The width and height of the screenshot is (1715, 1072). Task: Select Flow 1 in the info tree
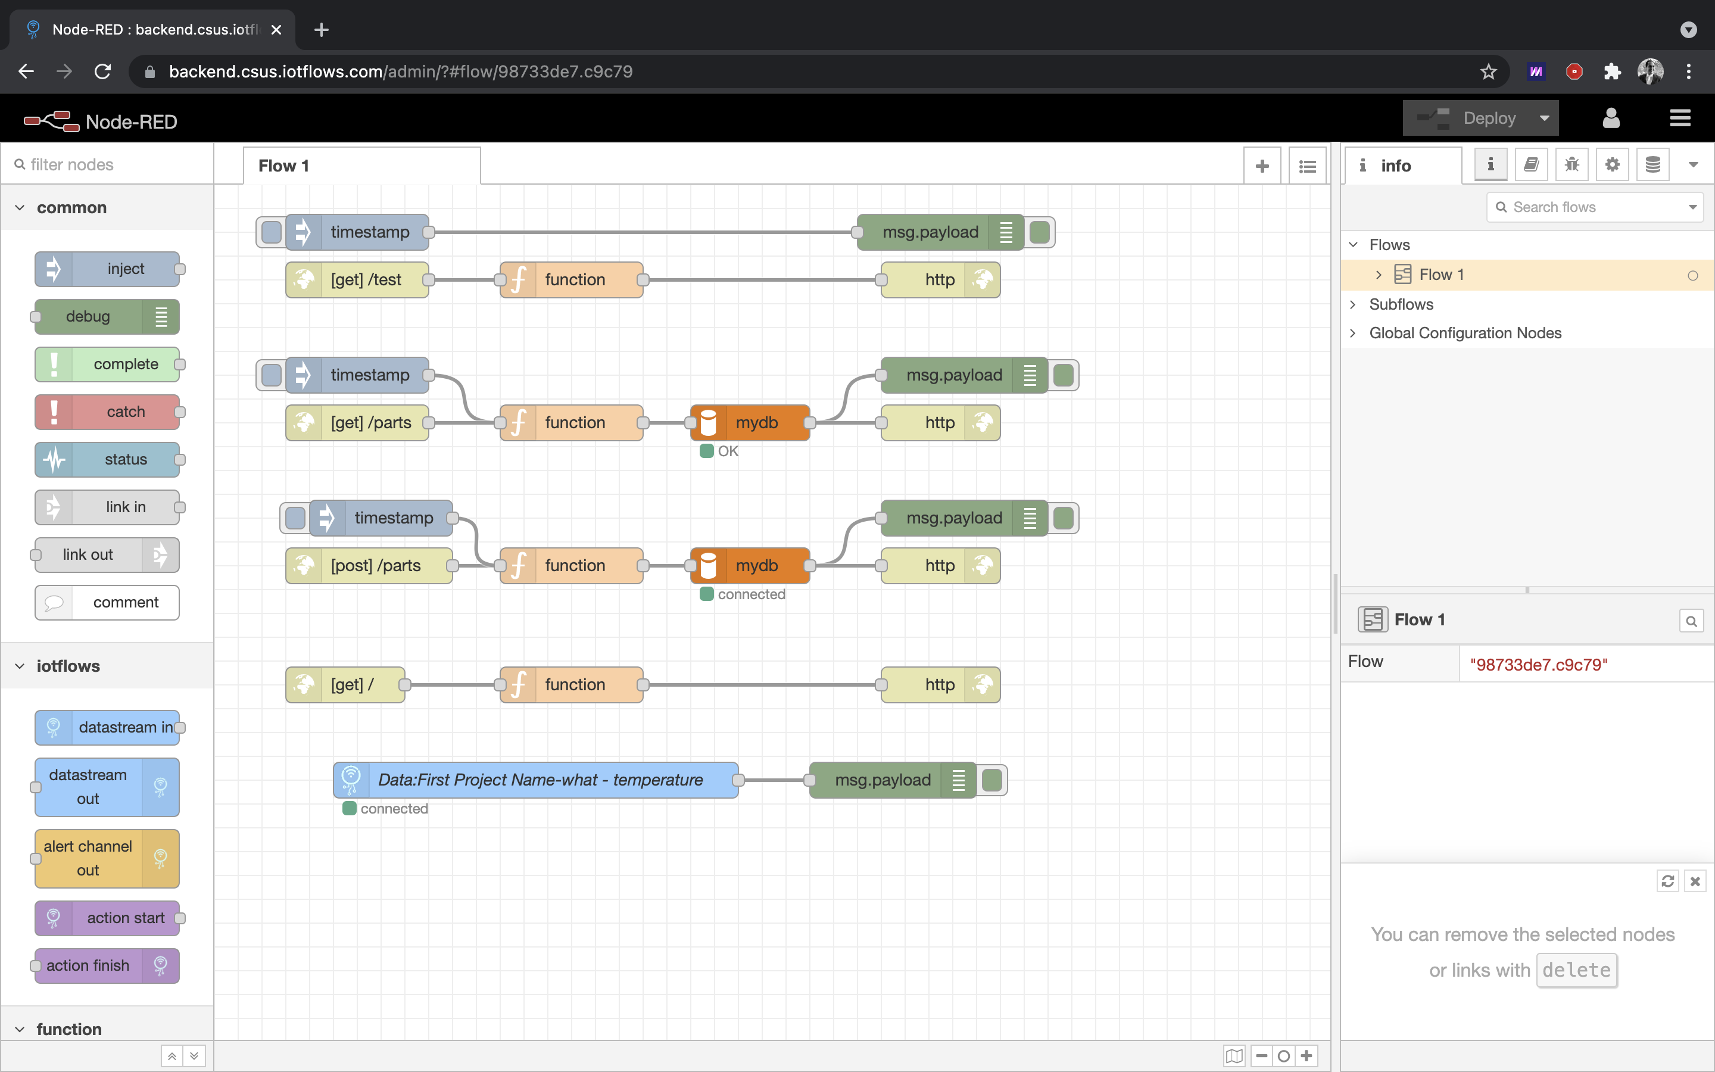[1440, 275]
